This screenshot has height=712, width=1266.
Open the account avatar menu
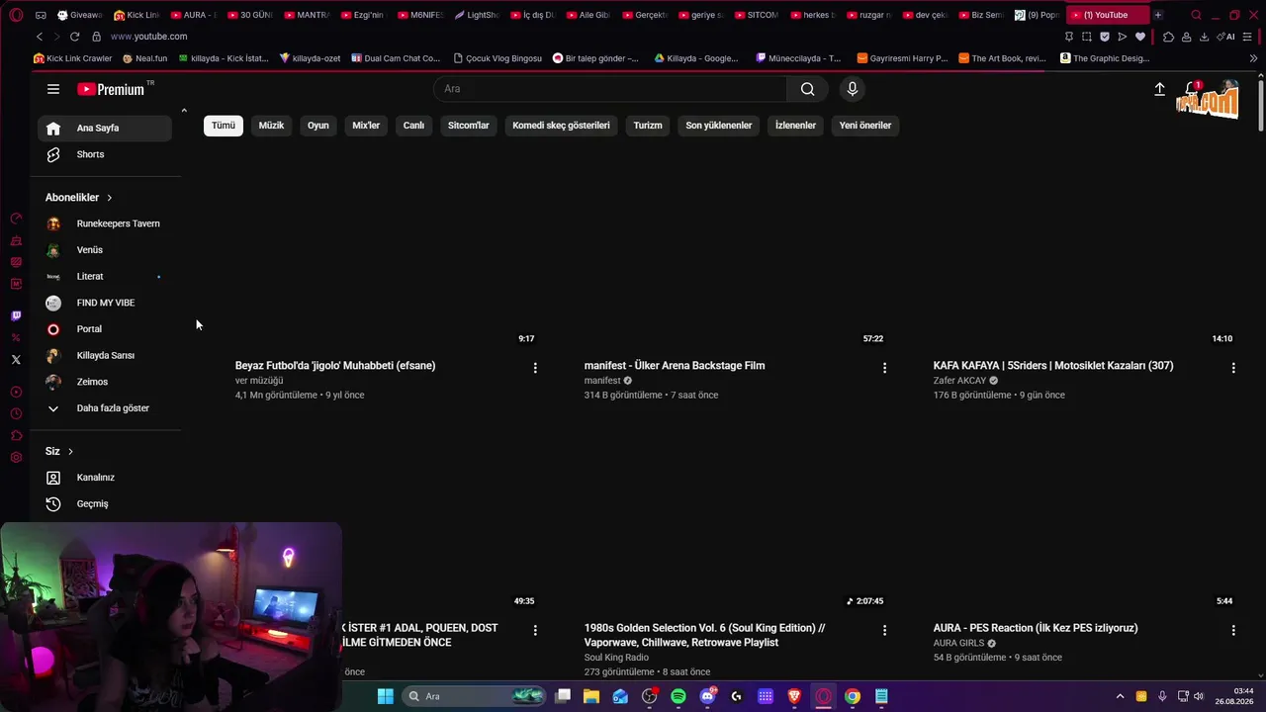pos(1230,89)
